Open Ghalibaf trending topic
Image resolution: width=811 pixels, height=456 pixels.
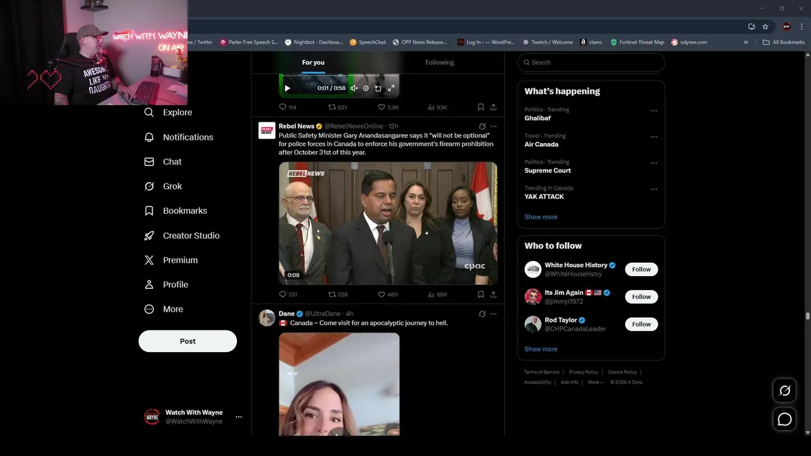(x=537, y=118)
